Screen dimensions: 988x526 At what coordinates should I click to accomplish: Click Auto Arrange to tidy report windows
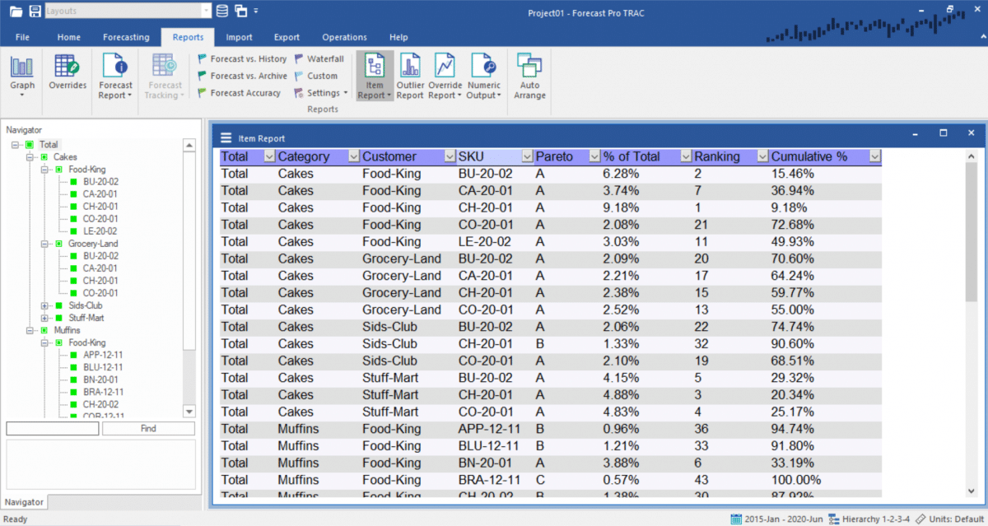(529, 74)
